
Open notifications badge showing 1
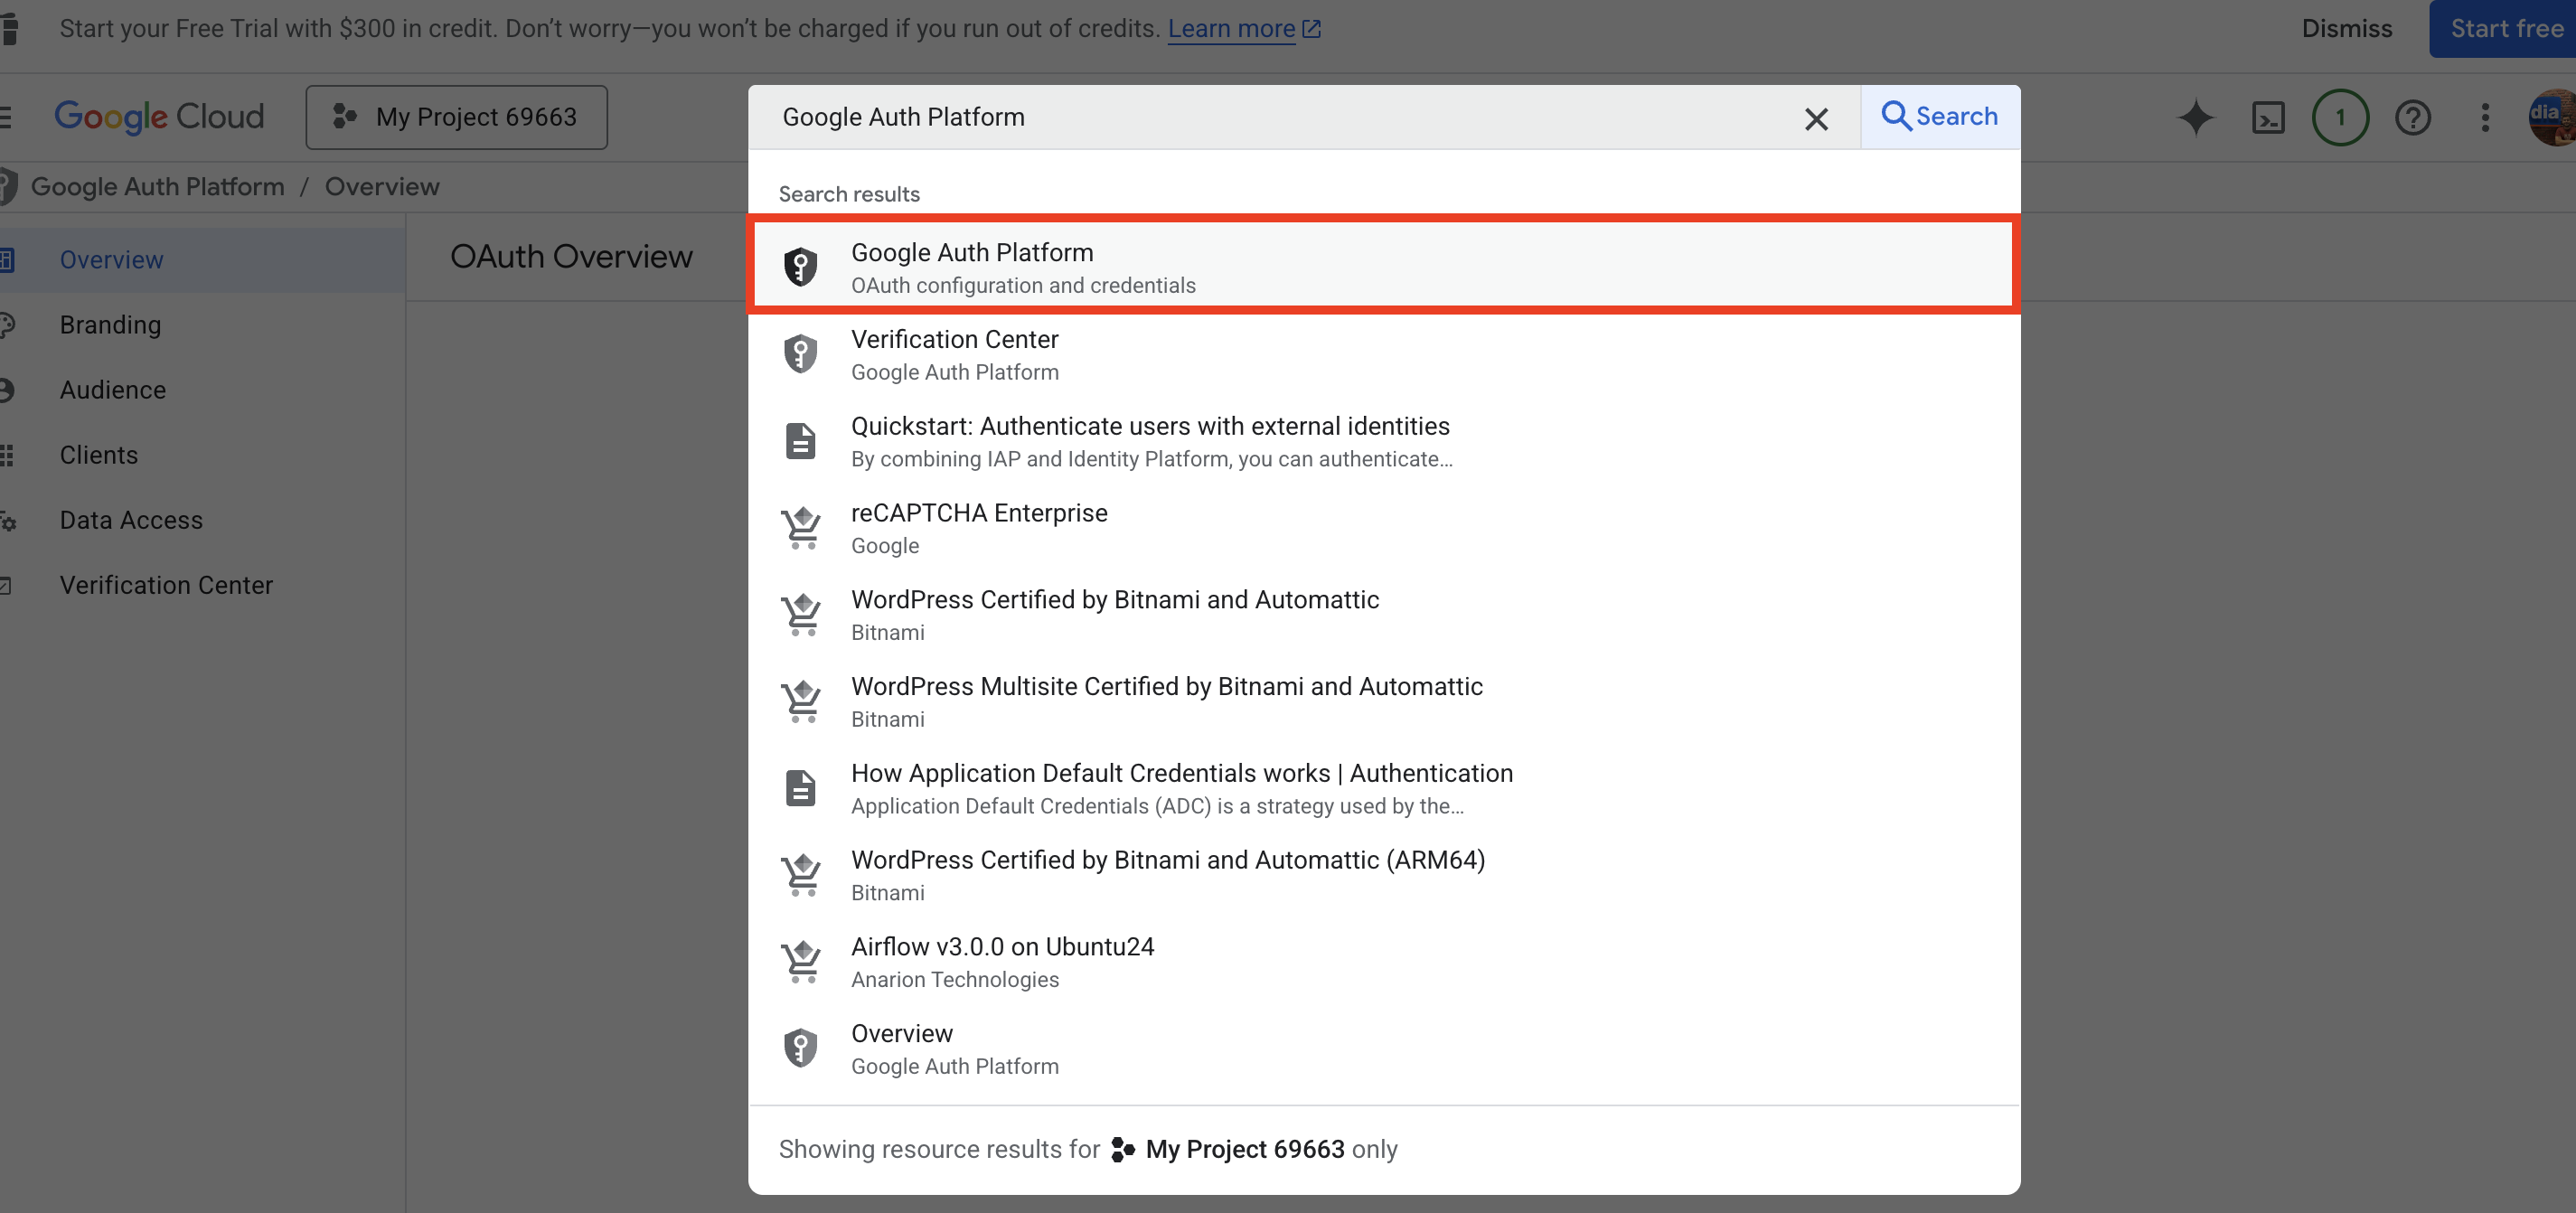[2339, 118]
